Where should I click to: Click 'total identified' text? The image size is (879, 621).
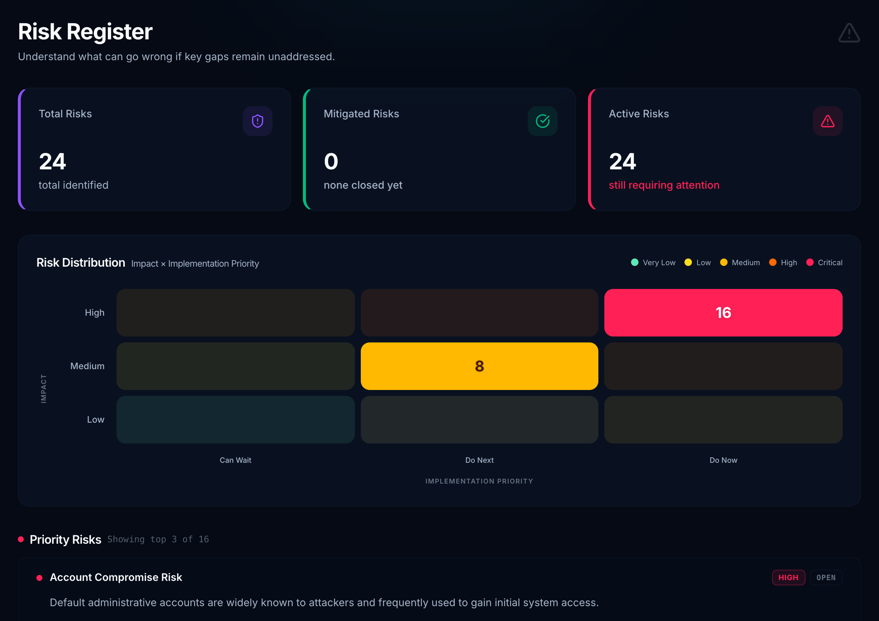pos(73,185)
